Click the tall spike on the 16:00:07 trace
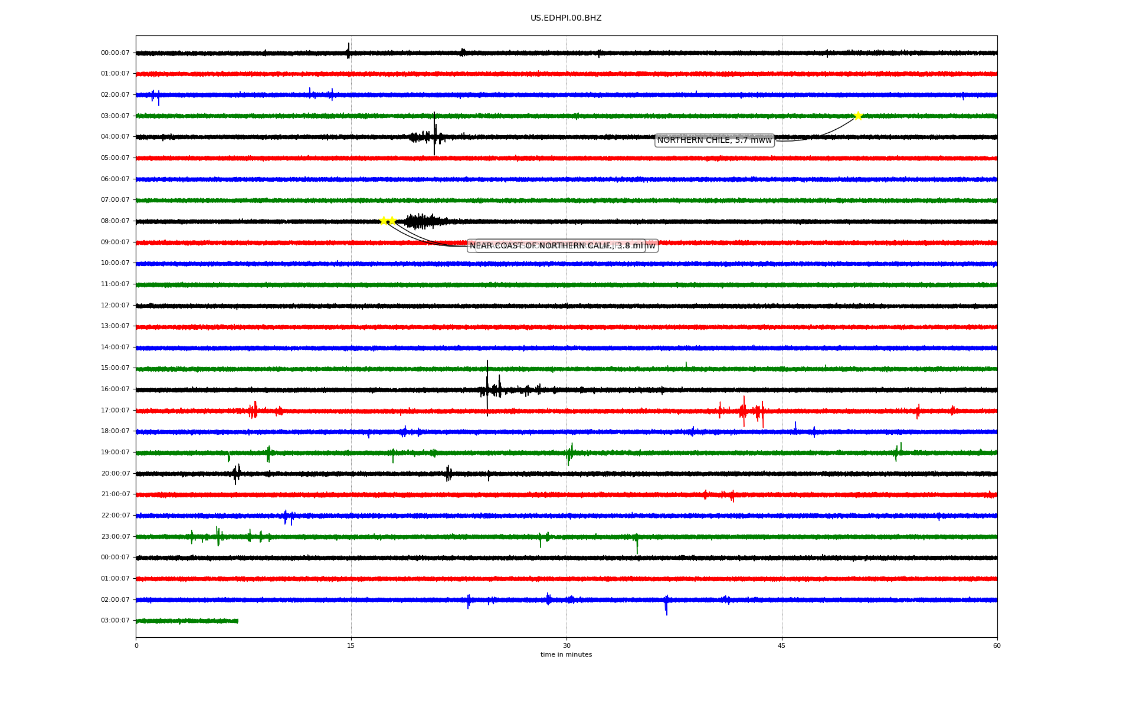The width and height of the screenshot is (1133, 708). [487, 388]
